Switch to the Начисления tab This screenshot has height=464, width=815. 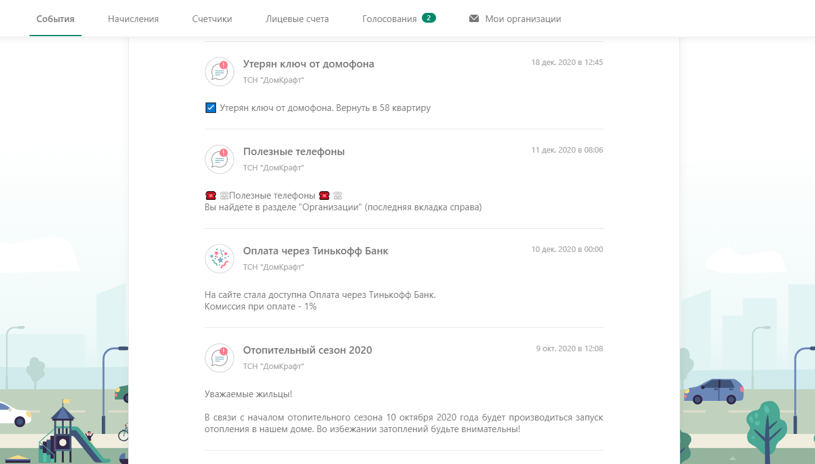coord(133,19)
